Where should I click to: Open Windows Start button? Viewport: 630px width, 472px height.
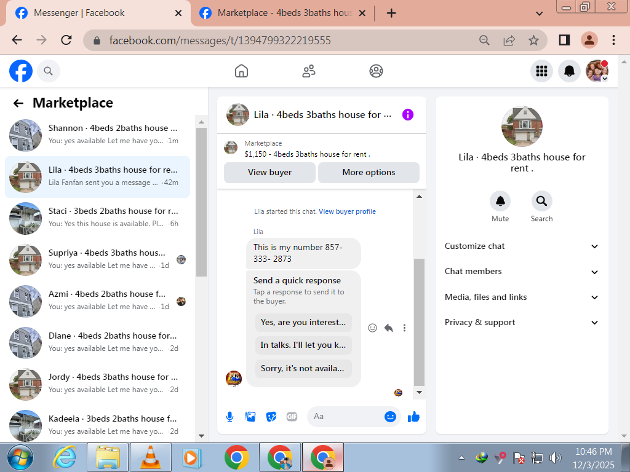[21, 457]
